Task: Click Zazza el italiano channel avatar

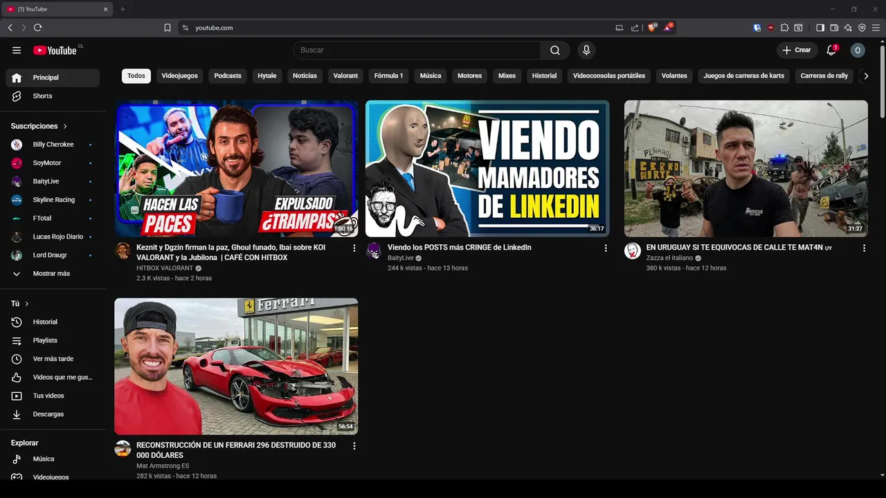Action: coord(633,250)
